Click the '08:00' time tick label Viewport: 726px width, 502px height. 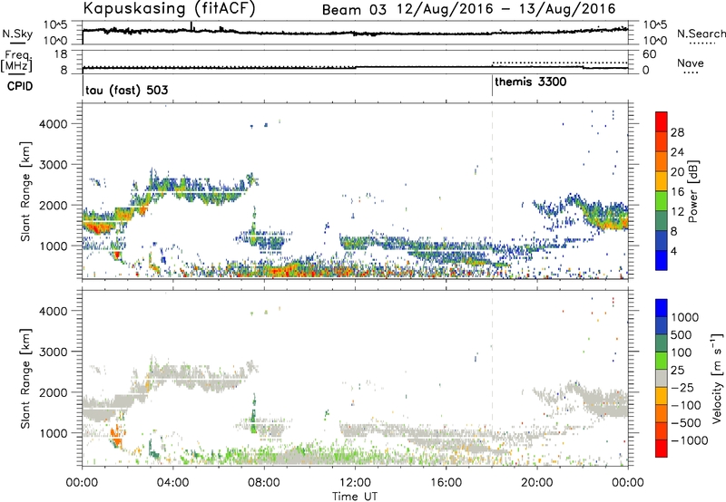264,483
